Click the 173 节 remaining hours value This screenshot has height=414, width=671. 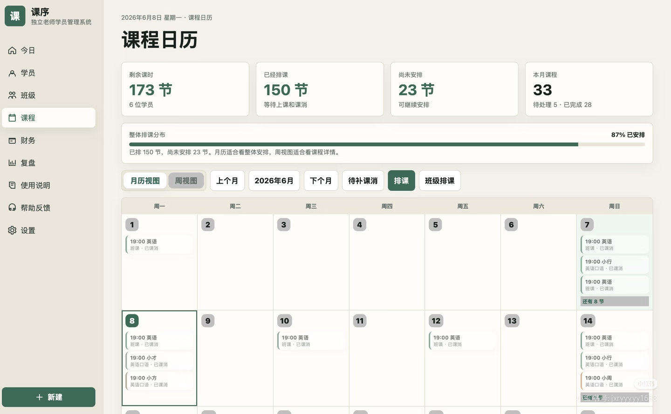point(151,90)
